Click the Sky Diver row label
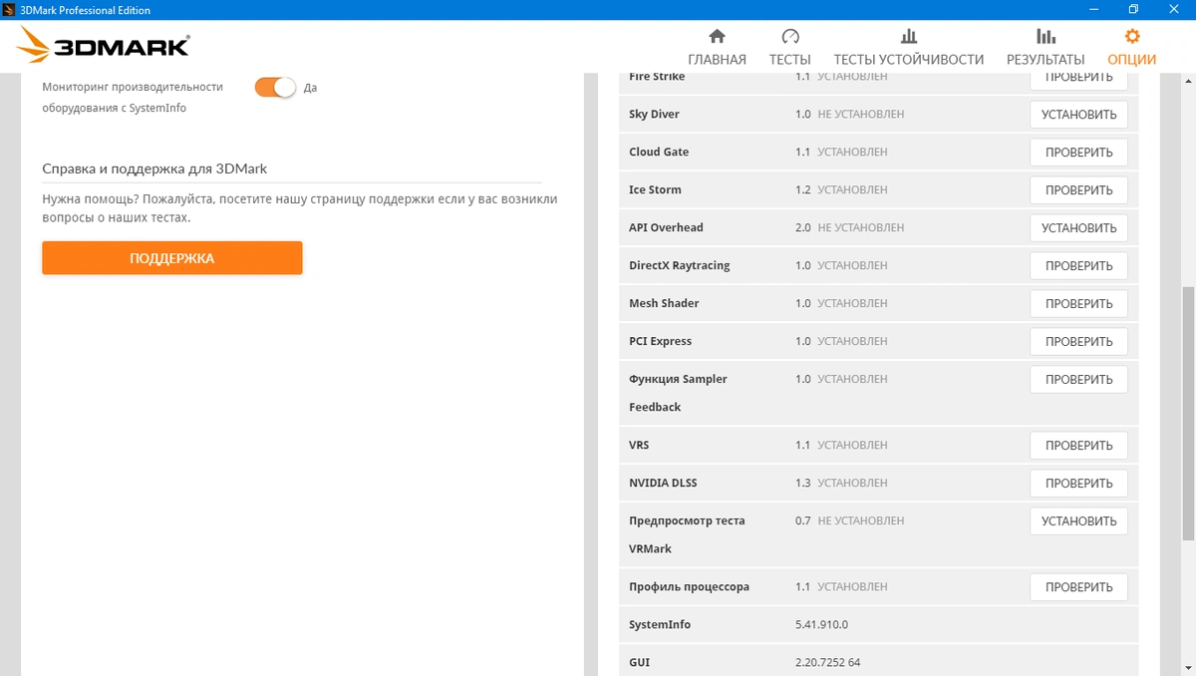This screenshot has height=676, width=1196. (x=654, y=115)
